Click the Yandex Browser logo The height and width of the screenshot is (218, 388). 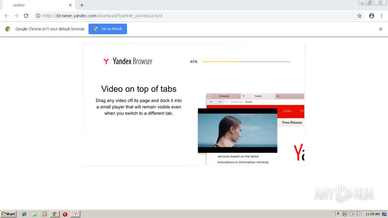tap(128, 61)
